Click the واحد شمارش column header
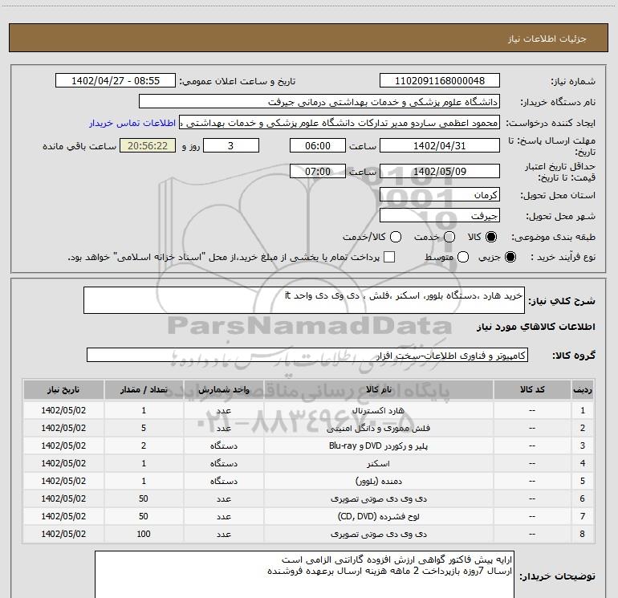This screenshot has height=598, width=618. [223, 389]
